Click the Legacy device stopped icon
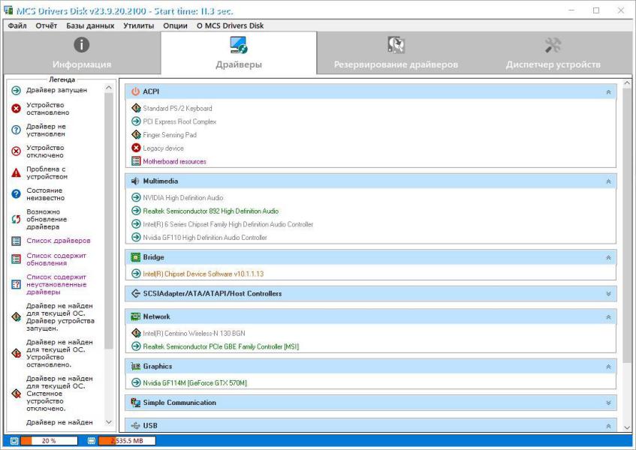 point(137,148)
